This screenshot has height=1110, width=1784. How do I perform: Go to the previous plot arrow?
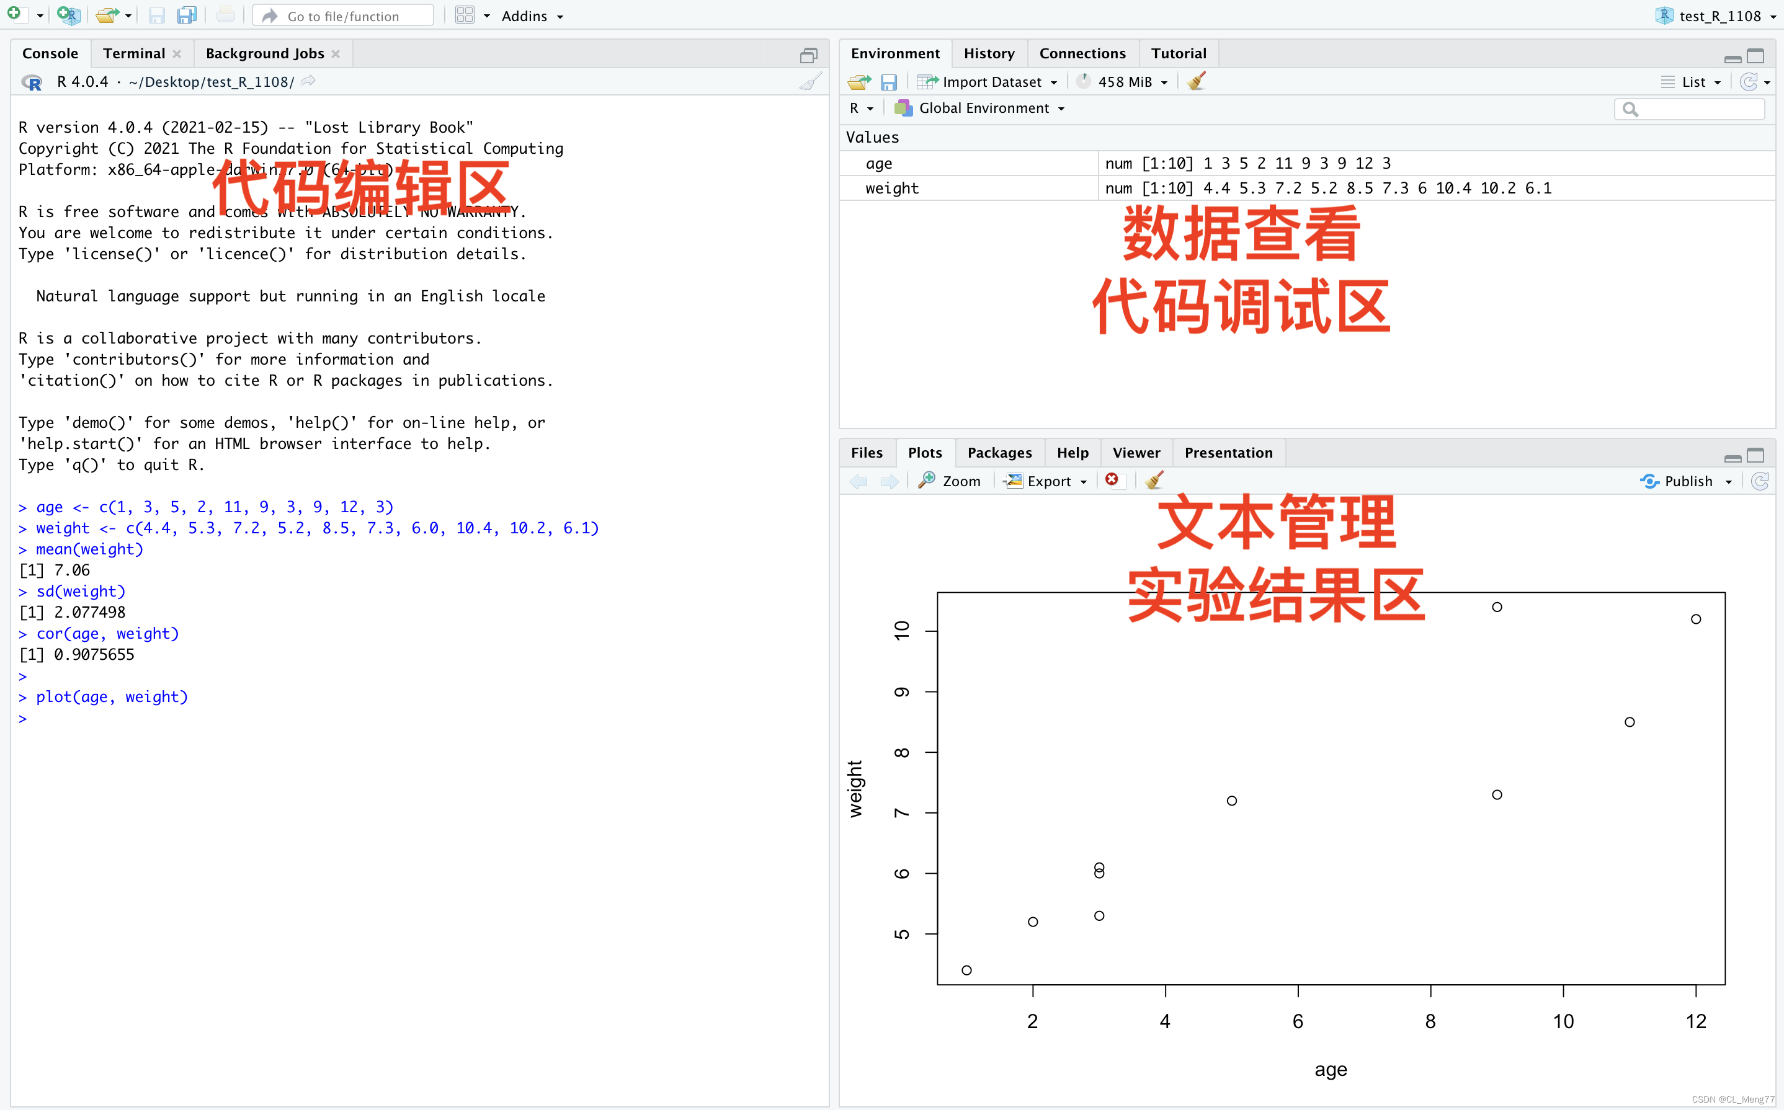pyautogui.click(x=859, y=482)
